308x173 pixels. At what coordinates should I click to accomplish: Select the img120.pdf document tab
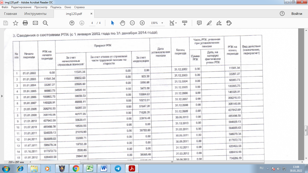[74, 14]
